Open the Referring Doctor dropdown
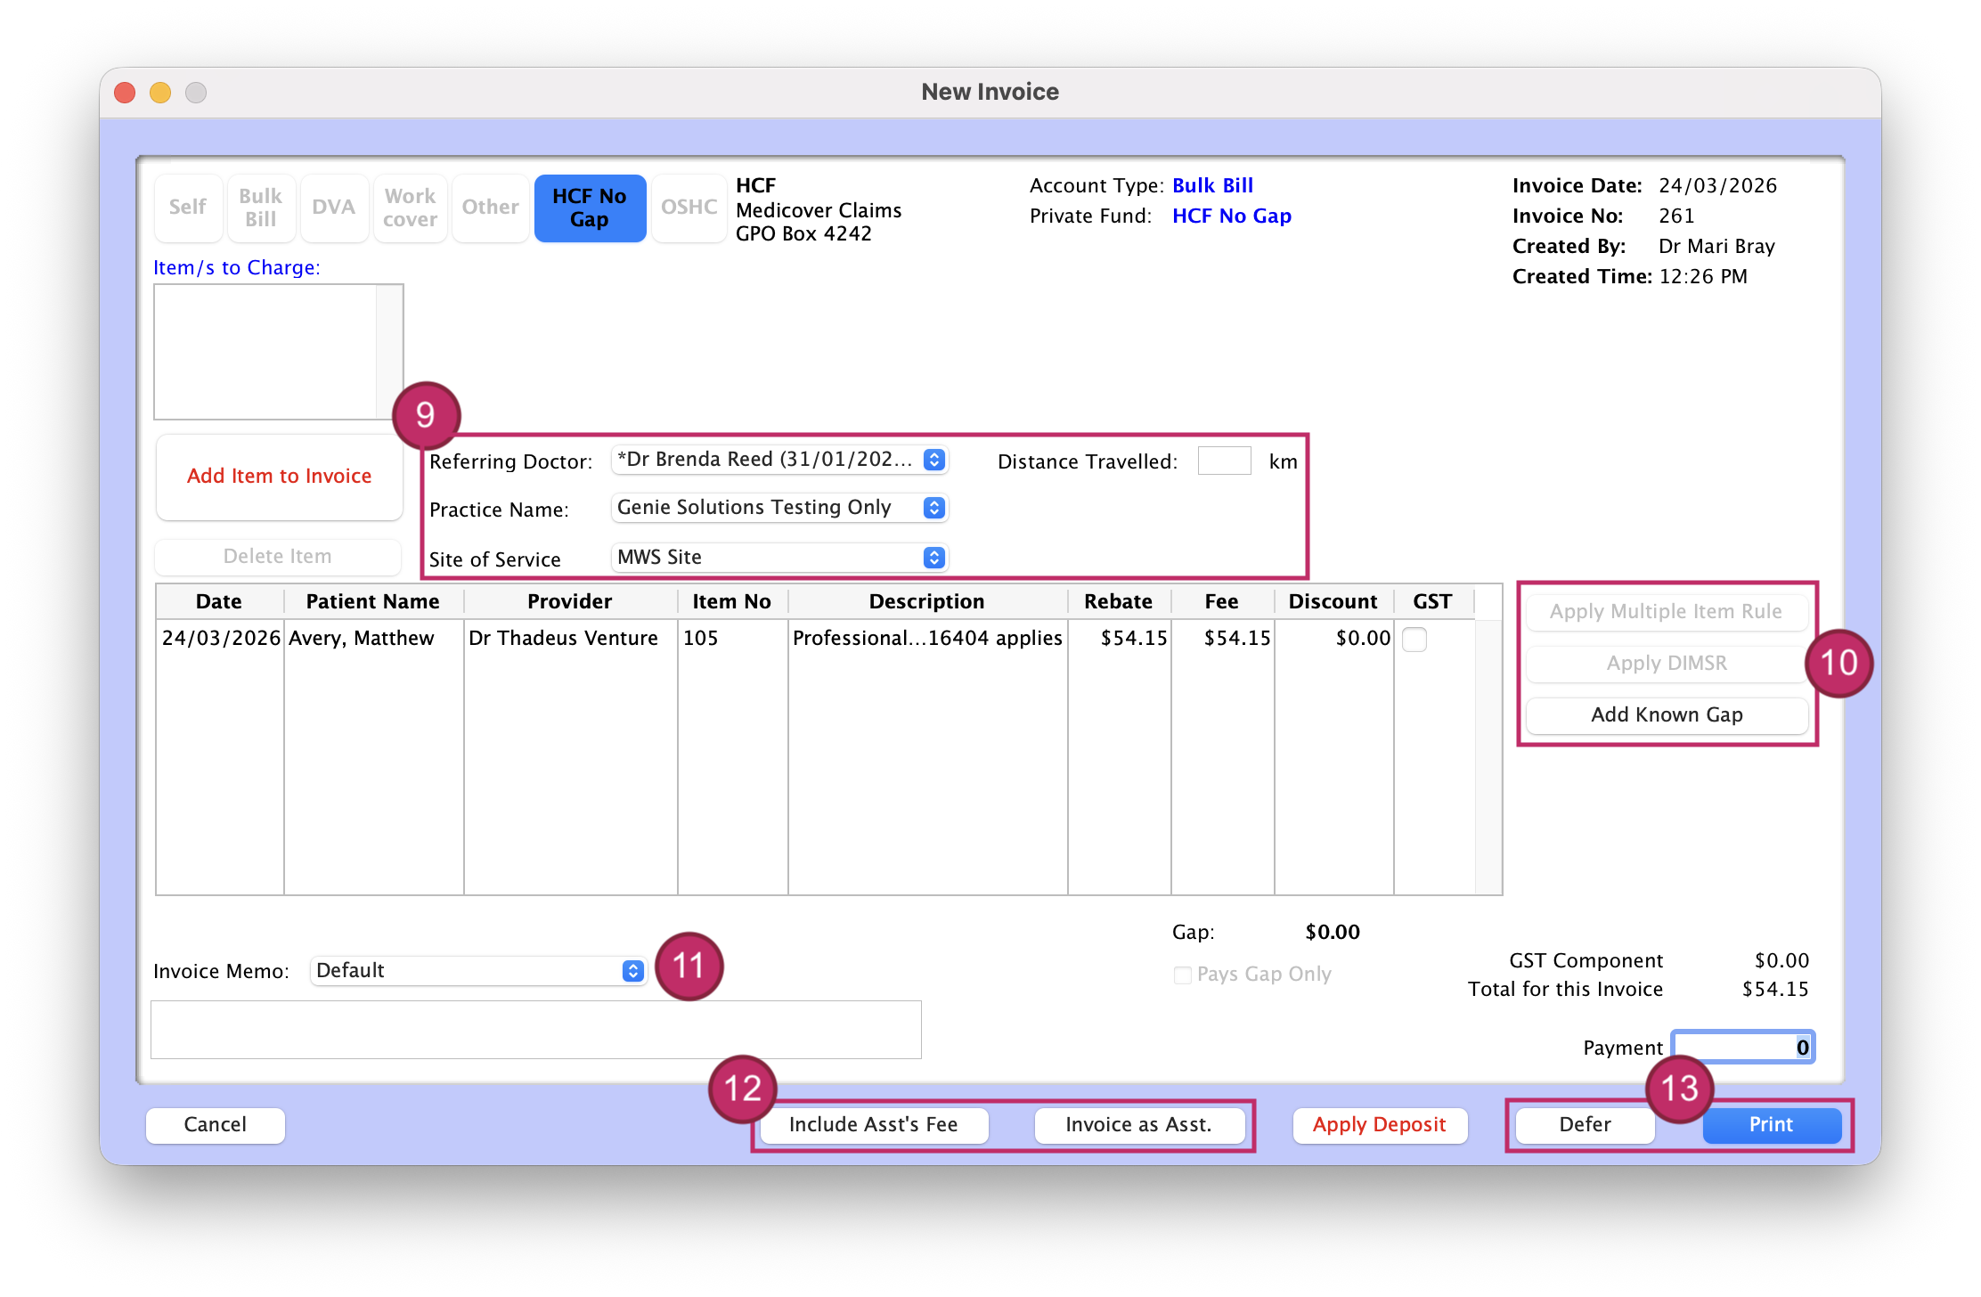The image size is (1981, 1297). coord(779,460)
